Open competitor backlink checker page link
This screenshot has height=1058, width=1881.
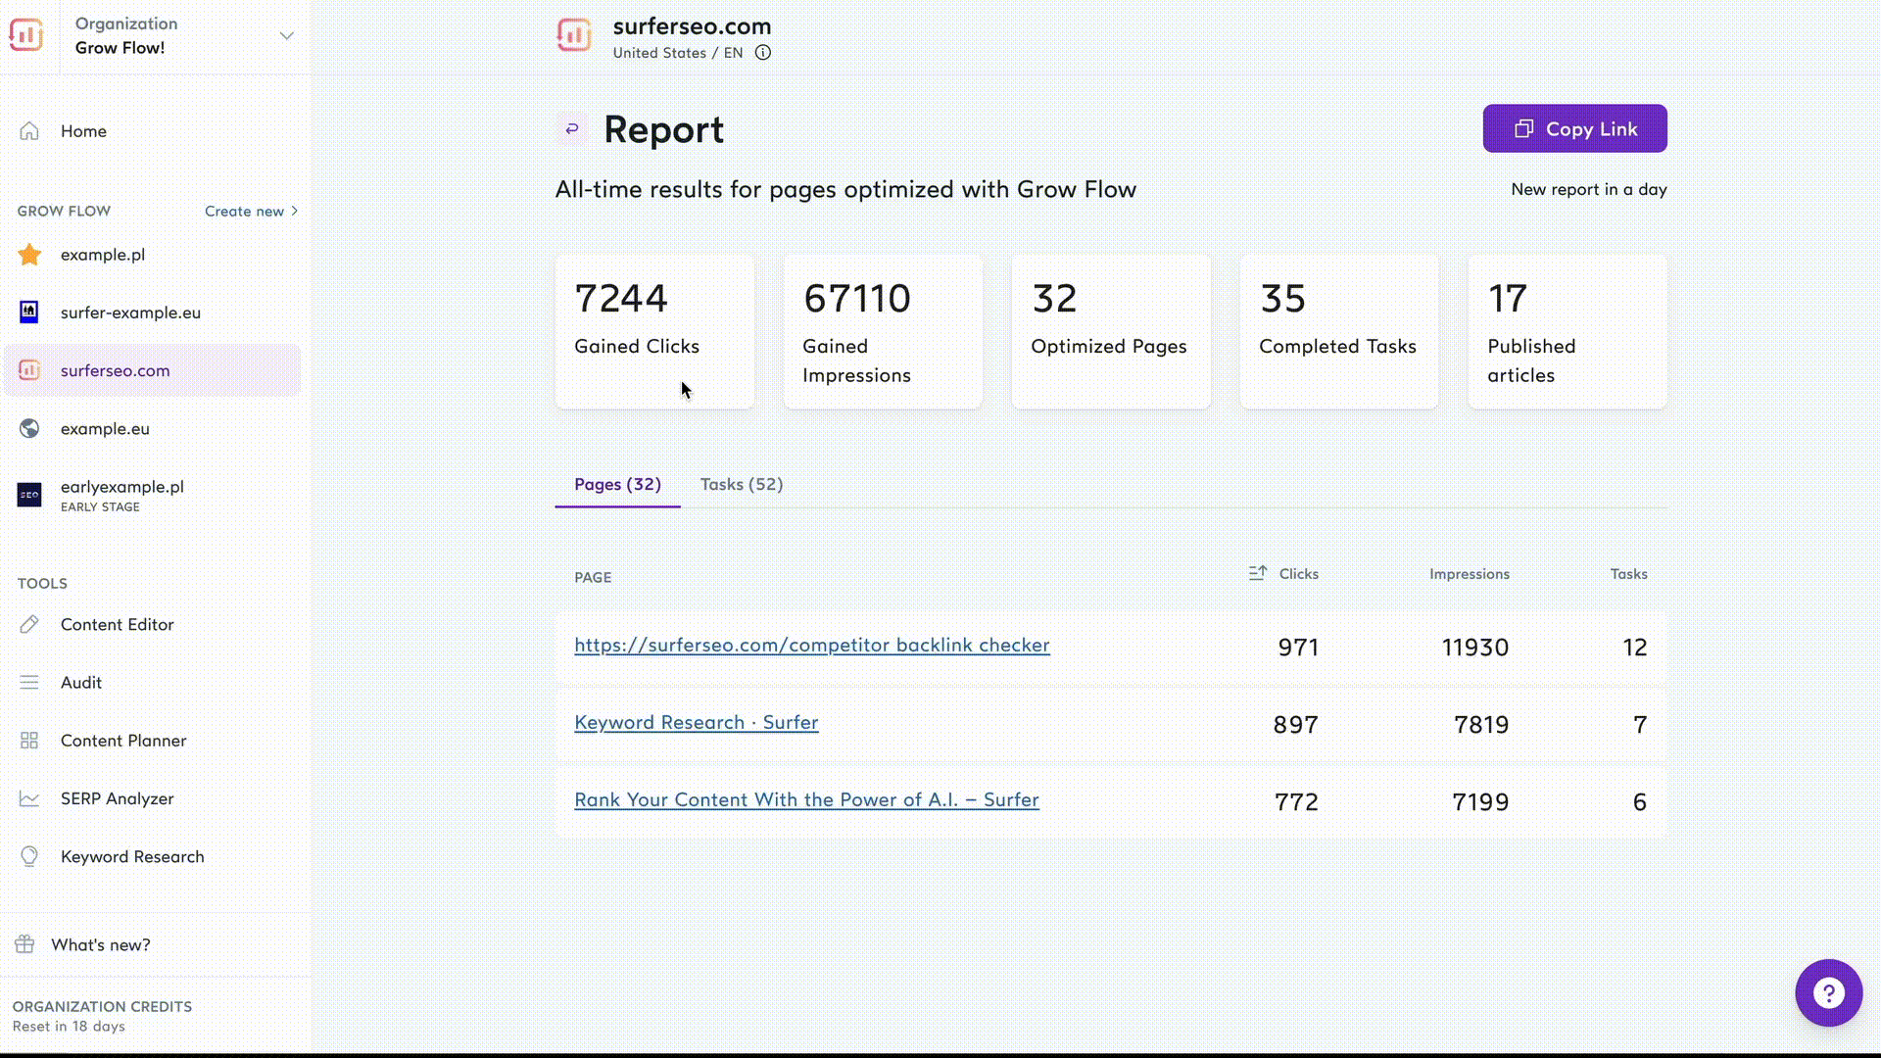811,645
